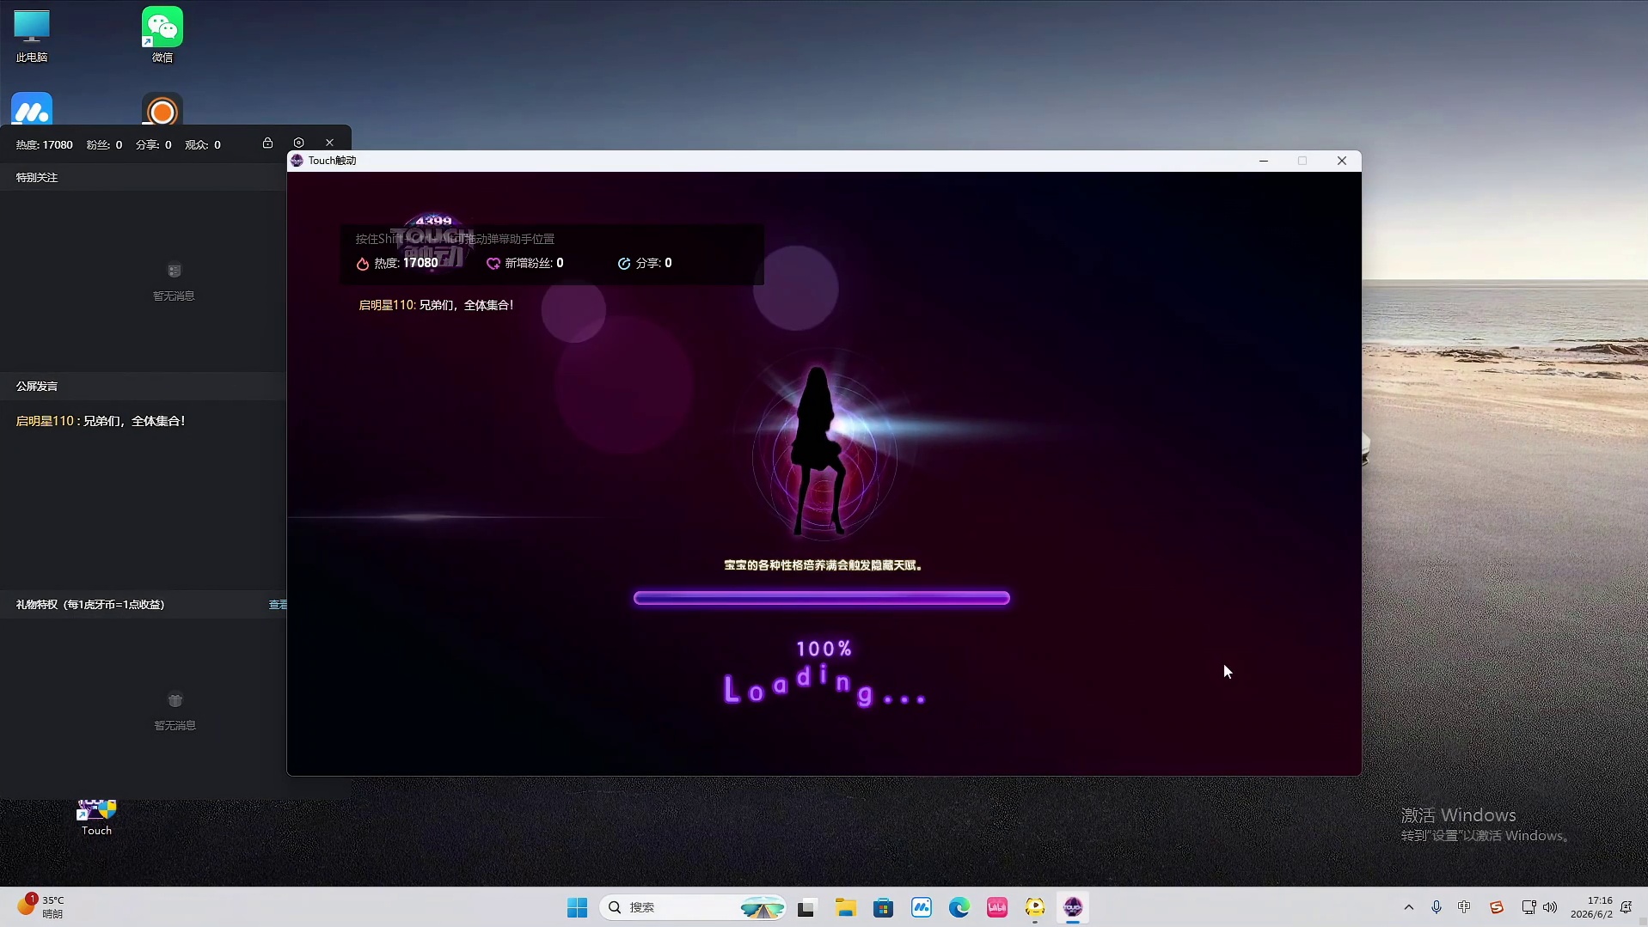This screenshot has width=1648, height=927.
Task: Open Microsoft Edge from taskbar
Action: (x=959, y=907)
